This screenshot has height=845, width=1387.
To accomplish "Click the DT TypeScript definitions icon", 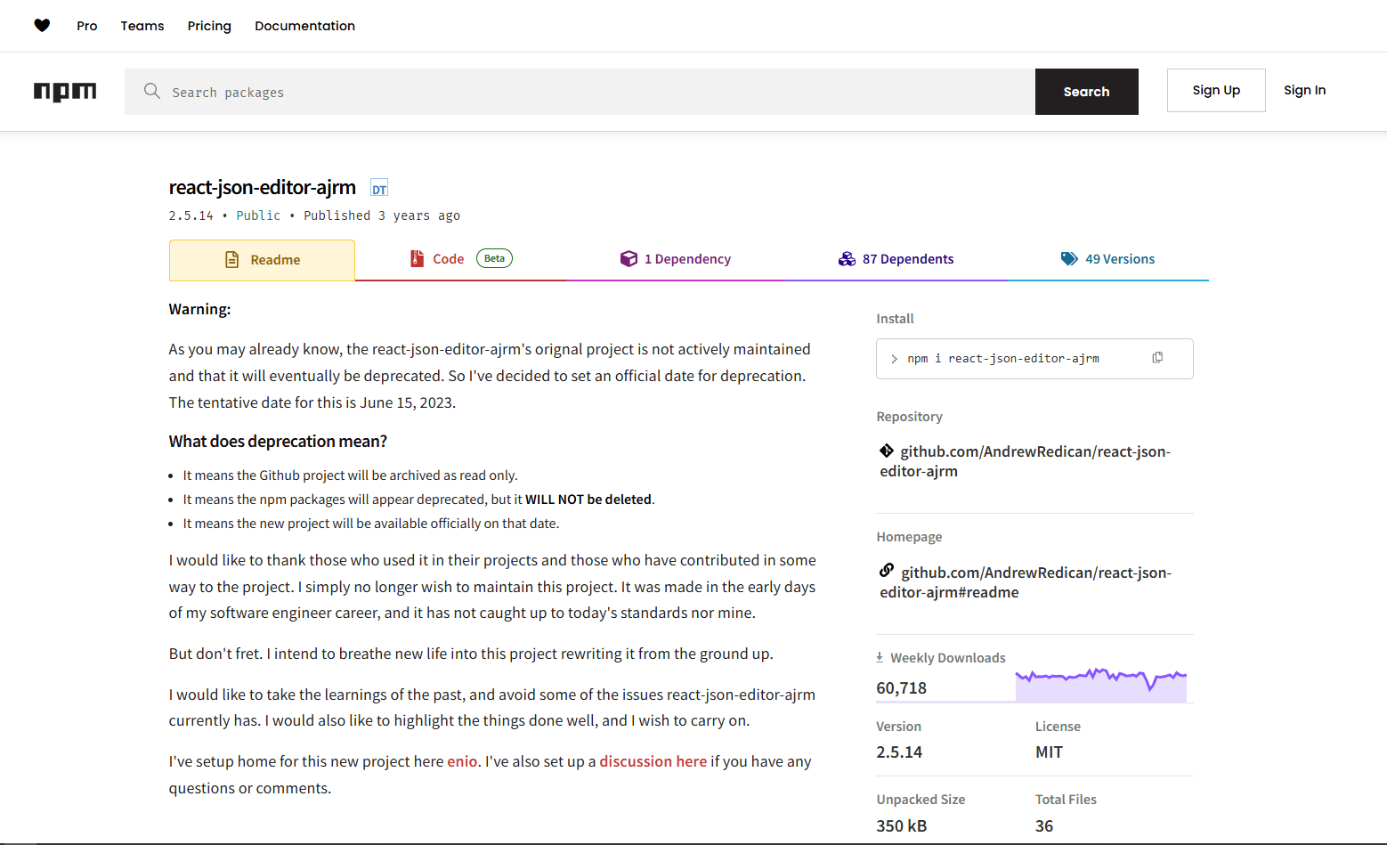I will click(x=378, y=187).
